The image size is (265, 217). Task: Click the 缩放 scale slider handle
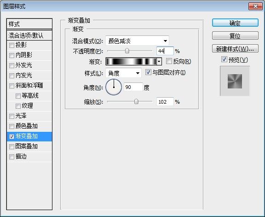pyautogui.click(x=136, y=101)
